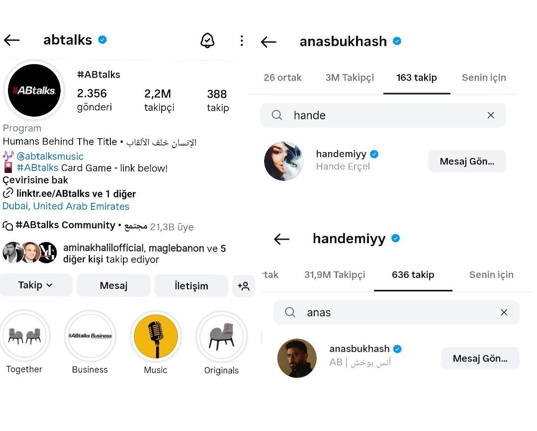Expand the Takip following dropdown

pyautogui.click(x=36, y=285)
